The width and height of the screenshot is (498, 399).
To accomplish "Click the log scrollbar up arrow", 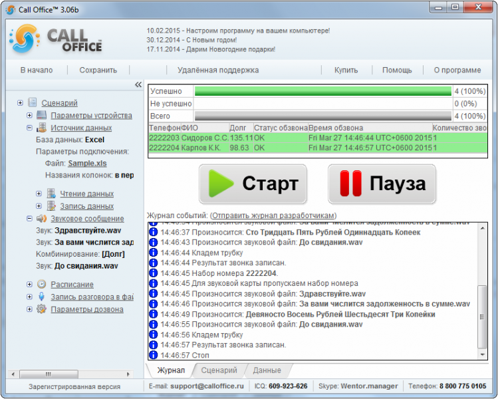I will (x=482, y=228).
